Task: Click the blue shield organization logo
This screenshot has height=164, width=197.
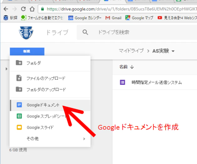Action: click(26, 33)
